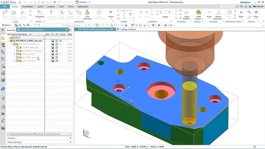The height and width of the screenshot is (149, 265).
Task: Toggle checkbox for PDV-00231_A-MFG_asm
Action: pyautogui.click(x=14, y=44)
